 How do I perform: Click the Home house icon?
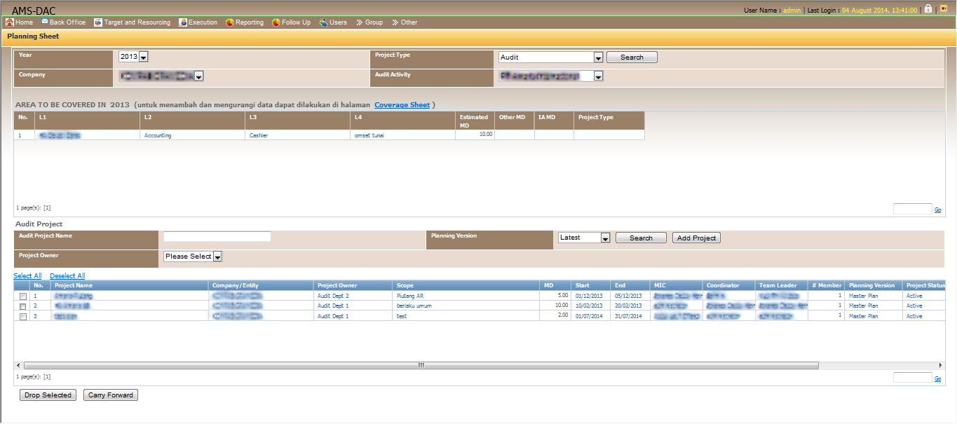[9, 22]
